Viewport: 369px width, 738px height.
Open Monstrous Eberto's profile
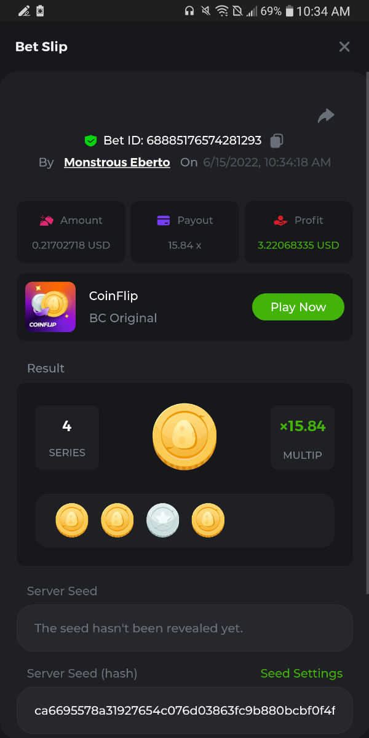click(x=117, y=162)
